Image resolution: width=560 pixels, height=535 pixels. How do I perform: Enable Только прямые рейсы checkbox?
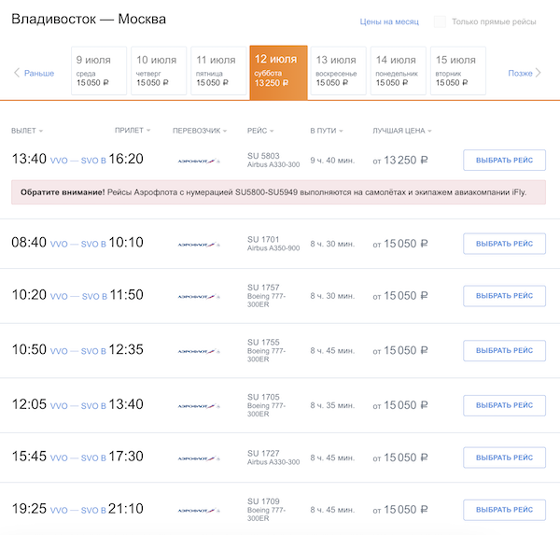pyautogui.click(x=439, y=21)
